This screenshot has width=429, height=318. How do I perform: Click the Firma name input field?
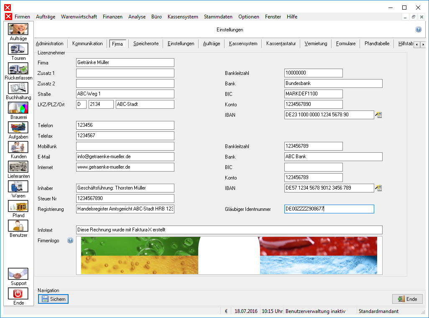pyautogui.click(x=125, y=62)
